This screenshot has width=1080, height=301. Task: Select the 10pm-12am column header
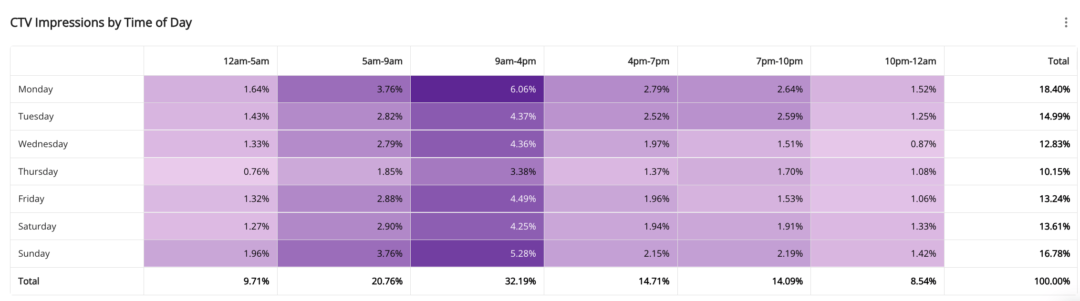[x=910, y=61]
